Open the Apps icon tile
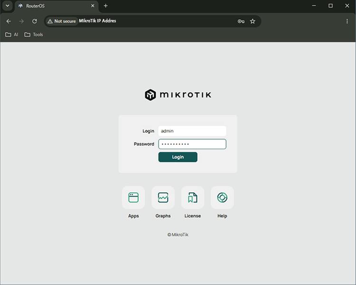This screenshot has height=285, width=356. coord(133,198)
